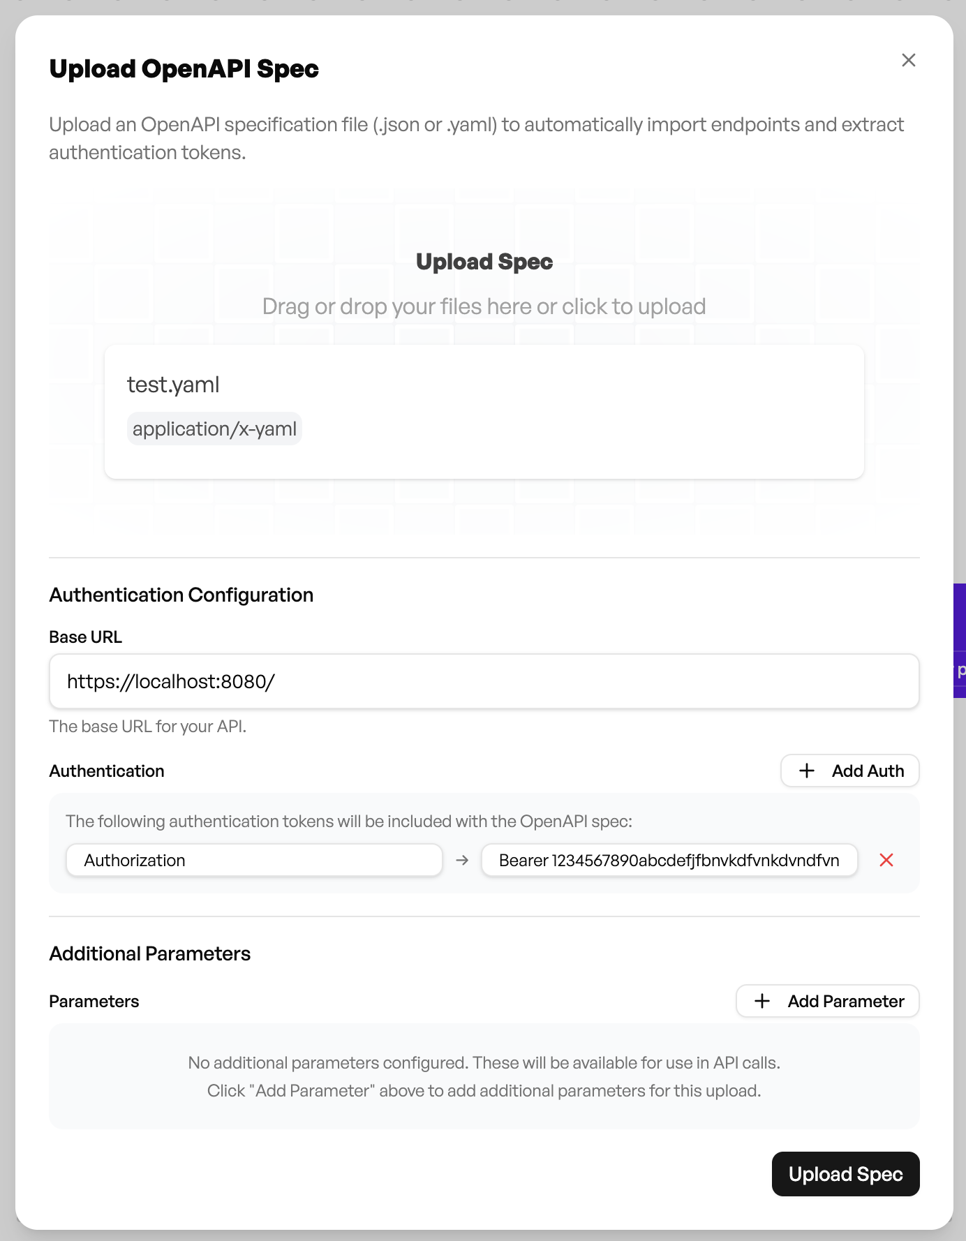Select the test.yaml file card
This screenshot has width=966, height=1241.
484,410
